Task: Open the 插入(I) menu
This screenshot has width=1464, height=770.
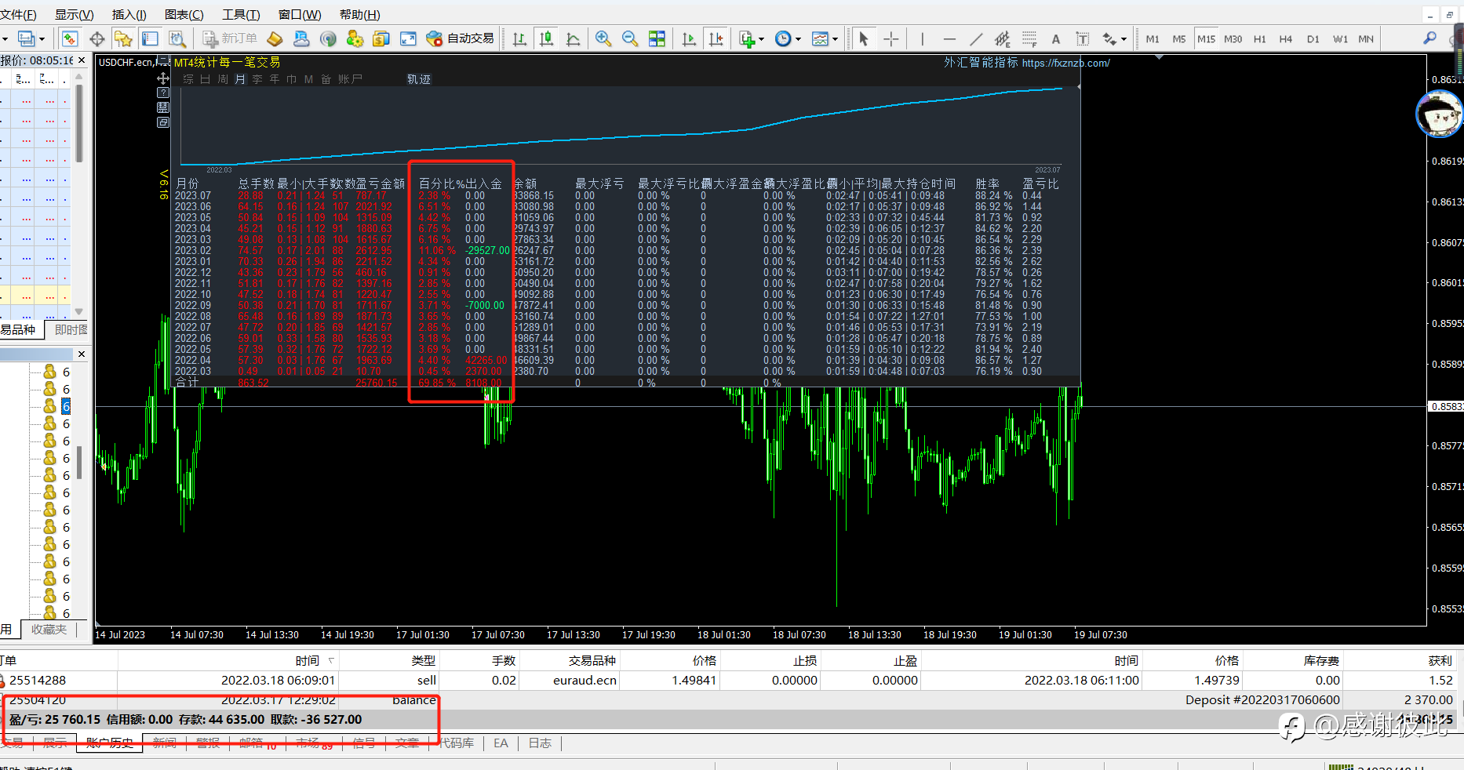Action: coord(129,14)
